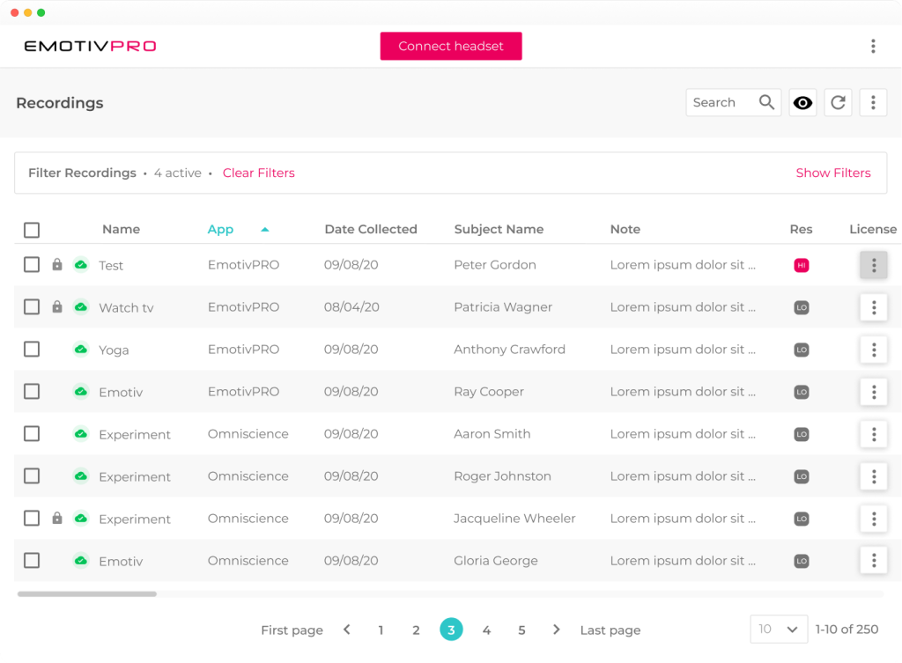Click the current page 3 indicator

tap(451, 630)
